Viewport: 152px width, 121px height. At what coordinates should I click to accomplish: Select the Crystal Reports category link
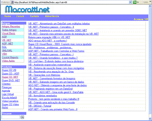coord(10,57)
